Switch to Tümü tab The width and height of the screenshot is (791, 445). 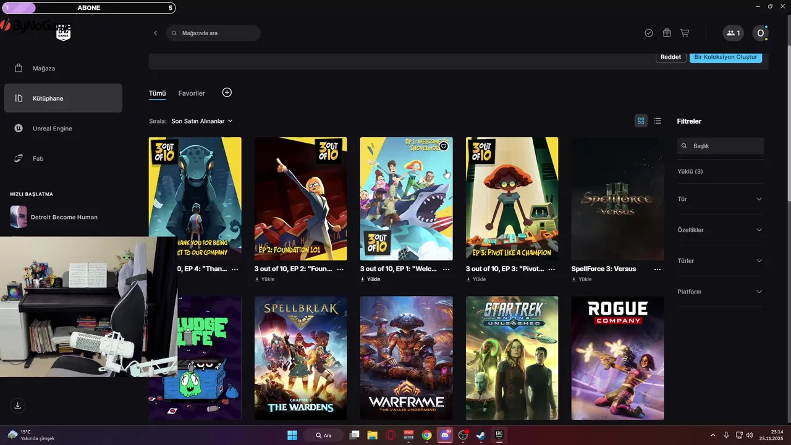[157, 93]
